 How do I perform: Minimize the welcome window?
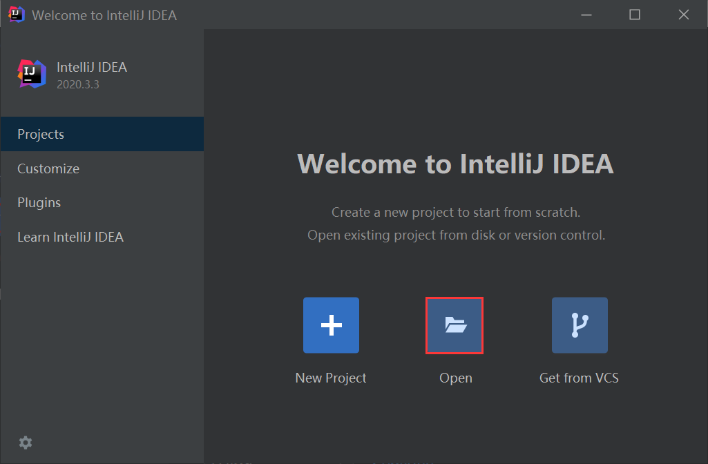click(x=586, y=14)
